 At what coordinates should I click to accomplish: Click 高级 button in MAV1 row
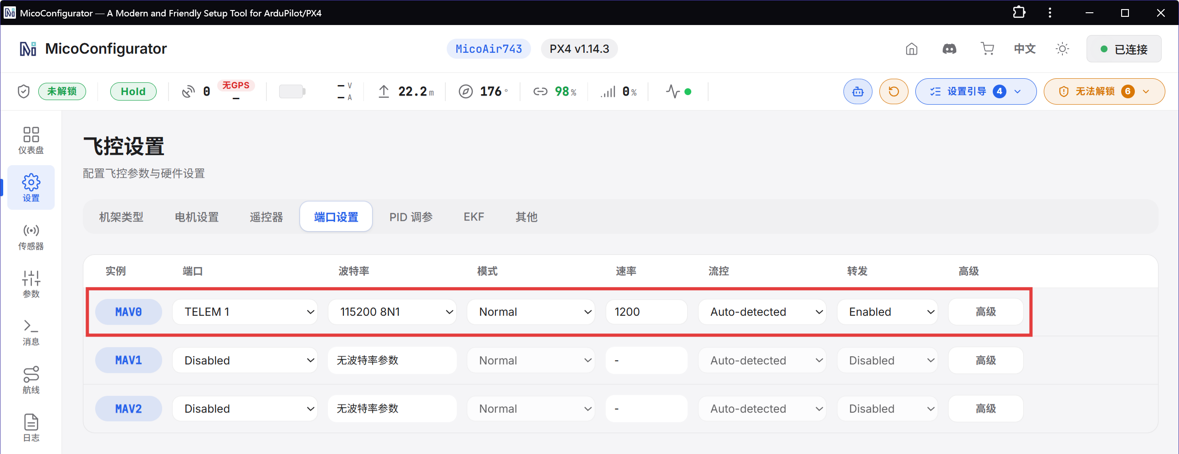click(986, 360)
